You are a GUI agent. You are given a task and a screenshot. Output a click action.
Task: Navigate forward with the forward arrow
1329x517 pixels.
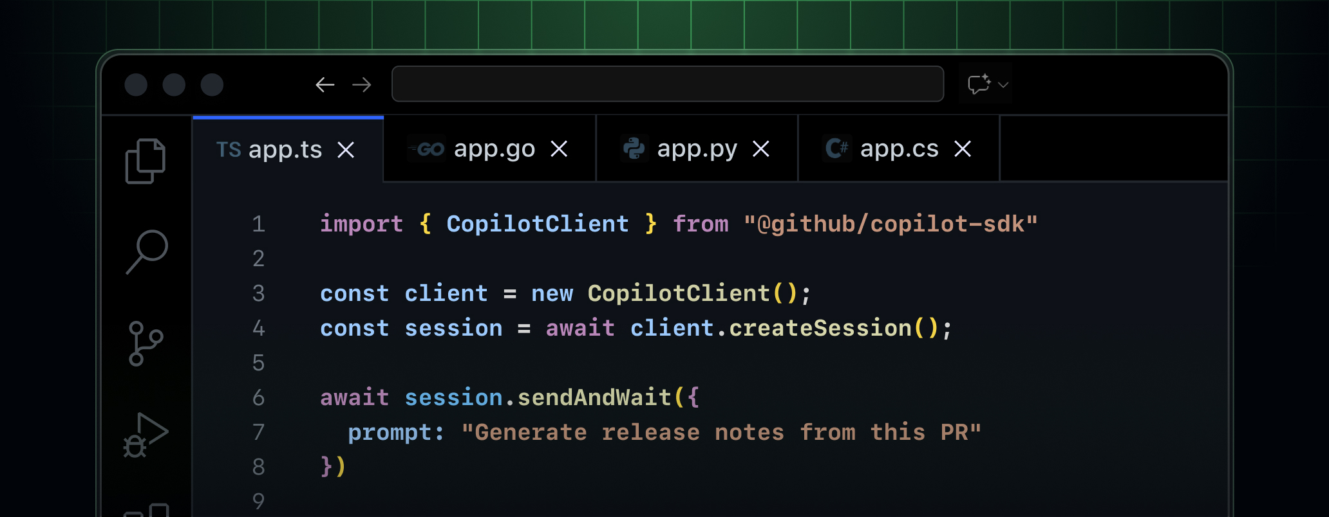click(x=362, y=84)
